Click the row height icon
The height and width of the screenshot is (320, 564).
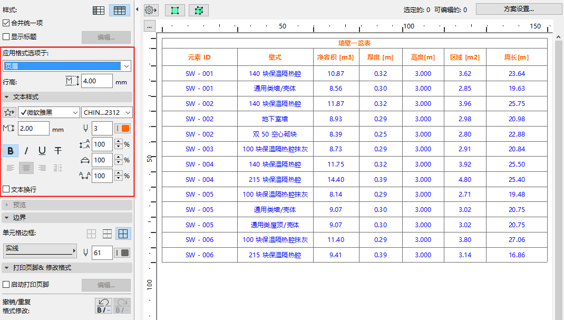(x=72, y=81)
